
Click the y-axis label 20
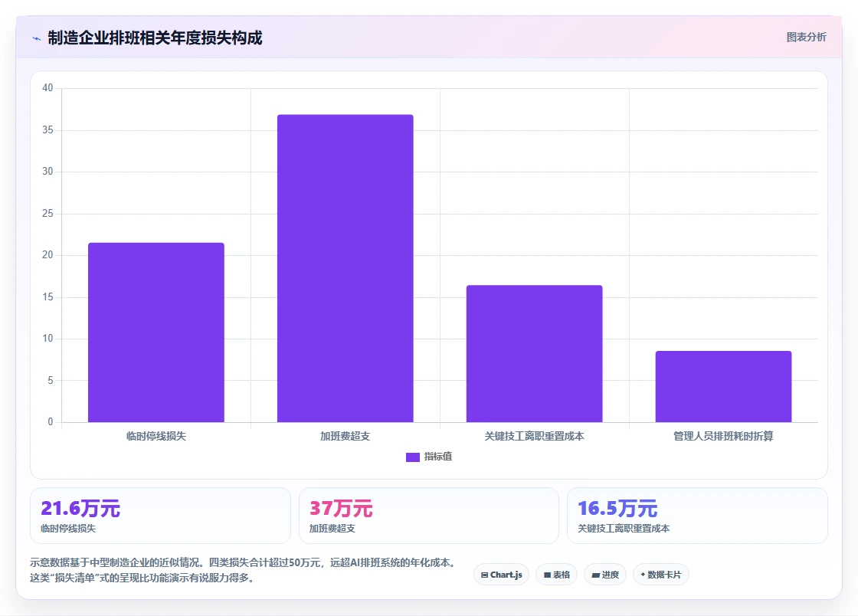click(x=47, y=255)
